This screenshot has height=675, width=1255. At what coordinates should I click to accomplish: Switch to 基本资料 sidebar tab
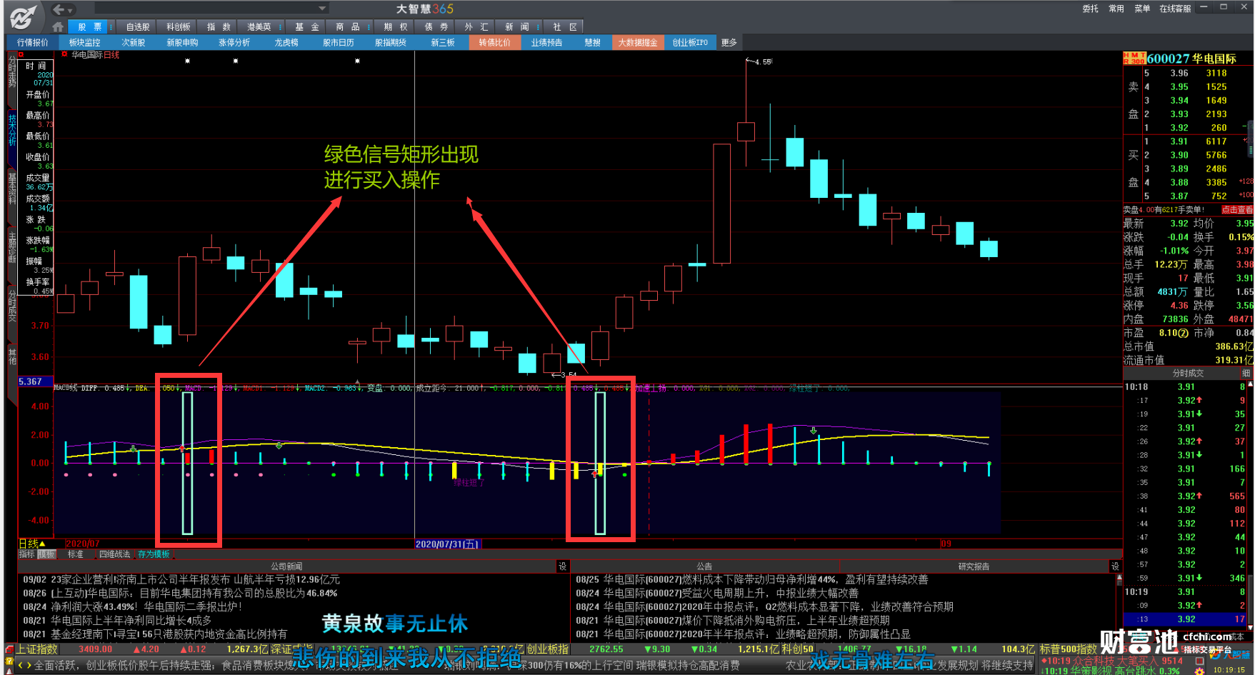[x=12, y=188]
